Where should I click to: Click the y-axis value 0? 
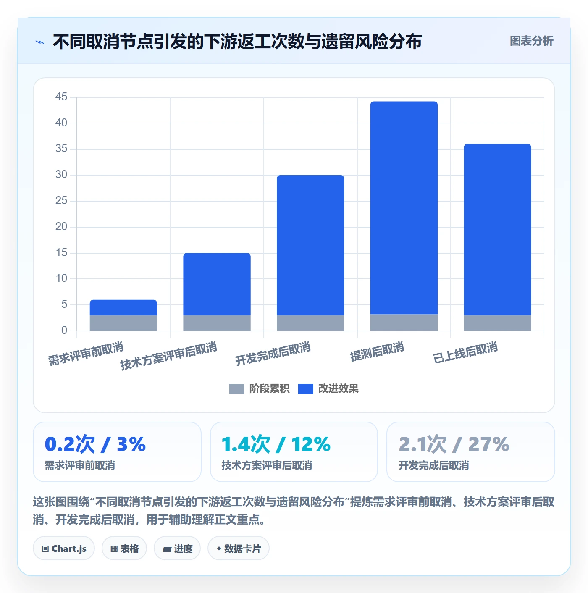coord(64,331)
